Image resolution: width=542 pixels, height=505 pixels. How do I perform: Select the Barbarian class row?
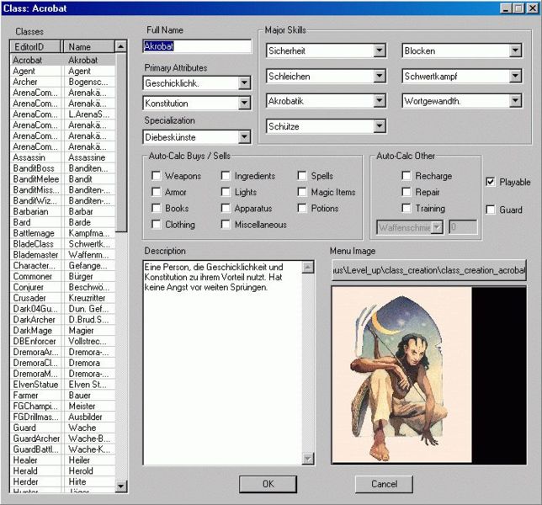pos(63,211)
